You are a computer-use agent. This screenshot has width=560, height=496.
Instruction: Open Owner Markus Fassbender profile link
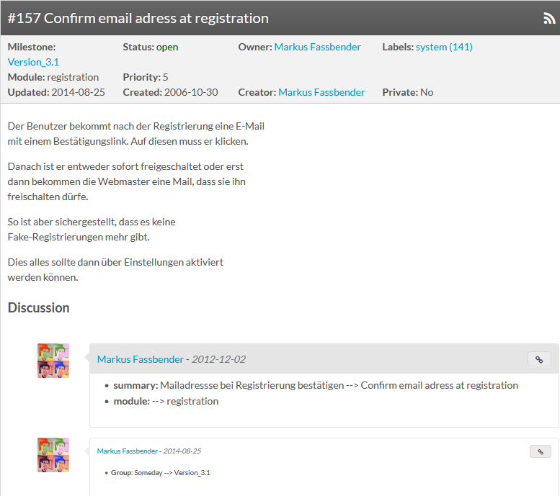(x=317, y=47)
